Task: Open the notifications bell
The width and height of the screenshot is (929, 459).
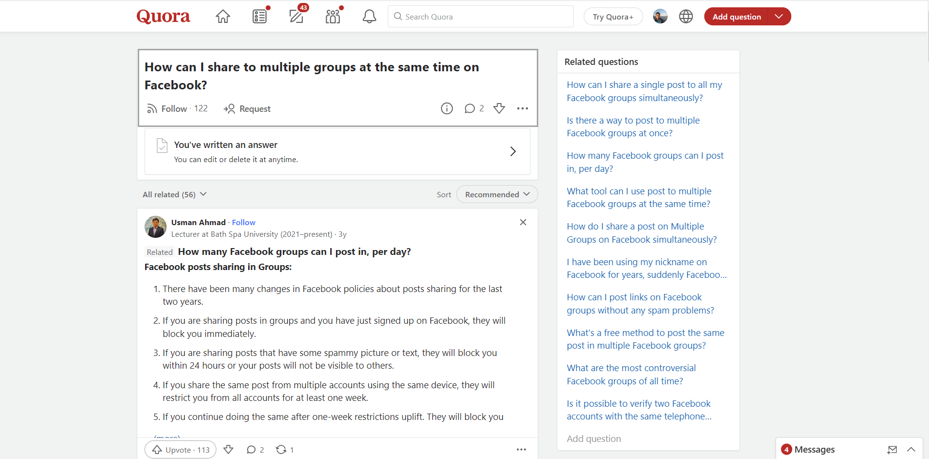Action: 369,16
